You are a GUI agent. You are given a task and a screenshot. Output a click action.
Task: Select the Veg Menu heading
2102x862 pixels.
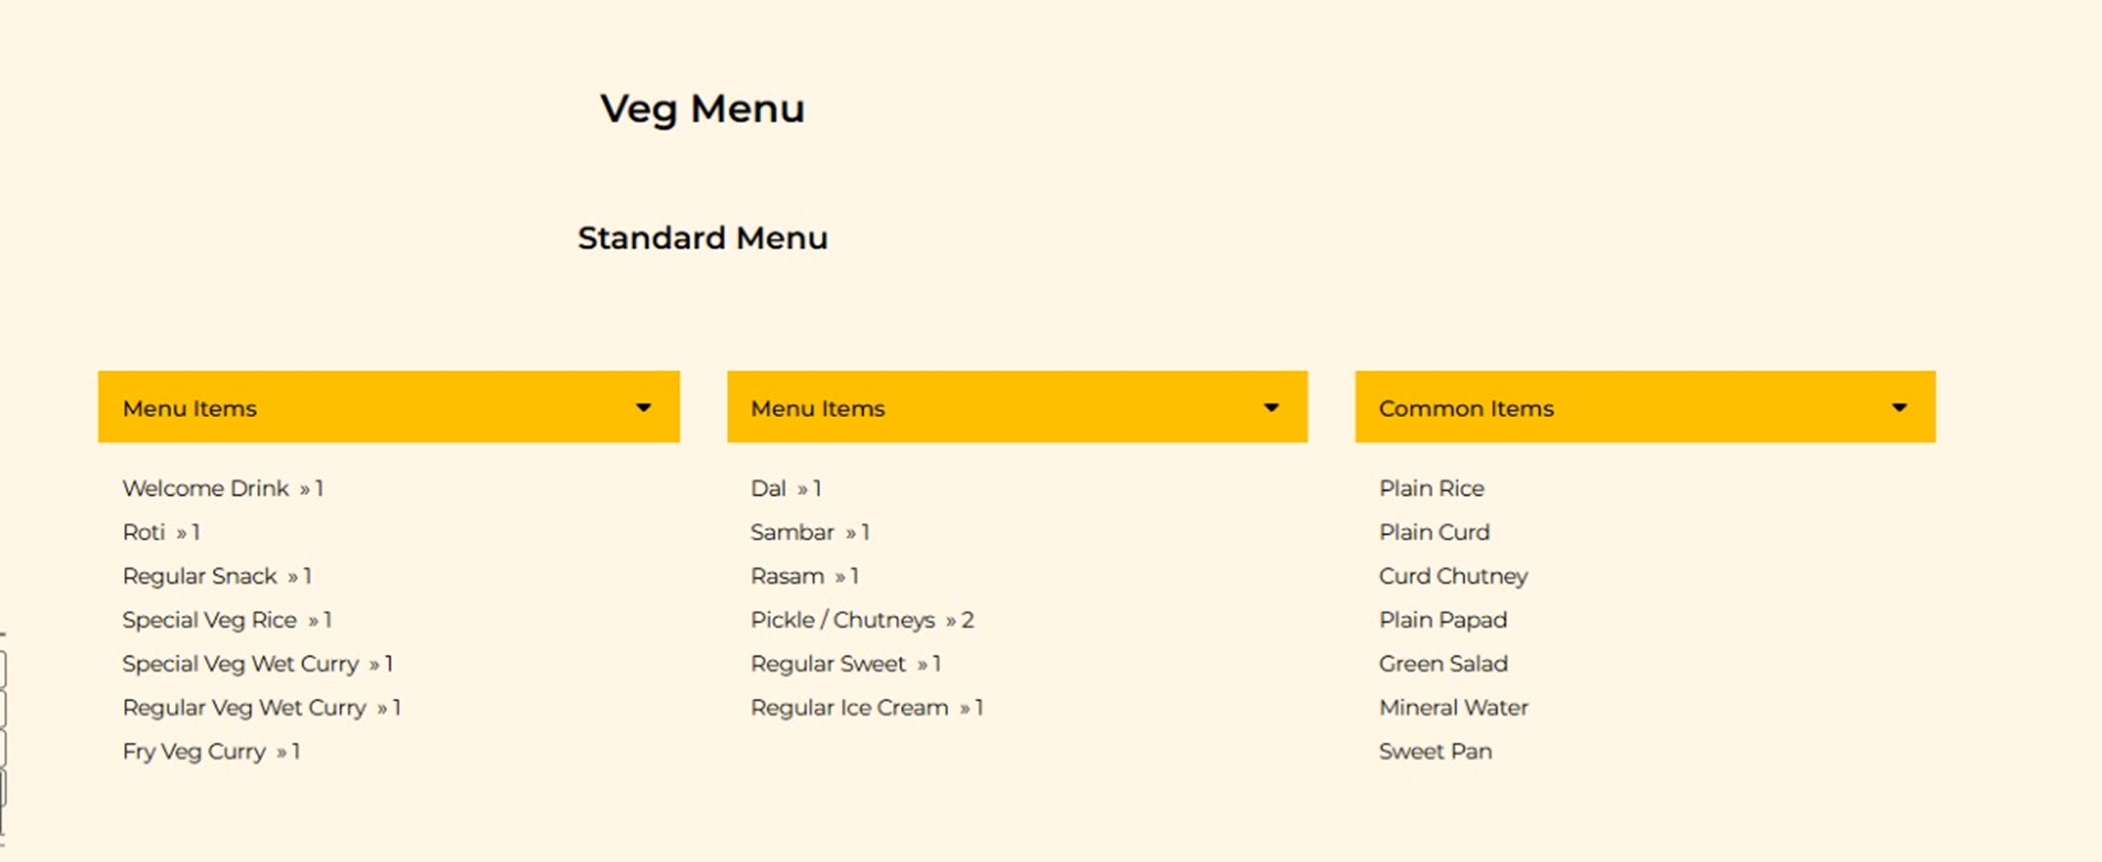pos(702,108)
